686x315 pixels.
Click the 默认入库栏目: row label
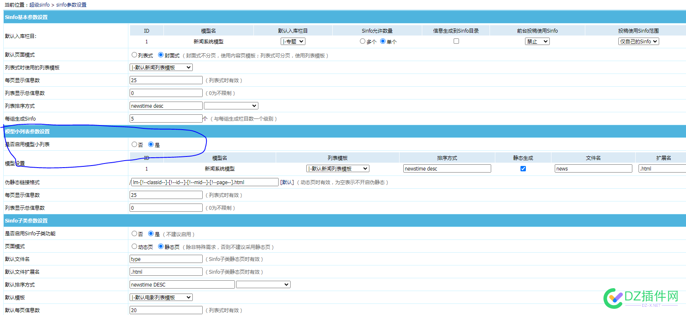click(x=21, y=36)
